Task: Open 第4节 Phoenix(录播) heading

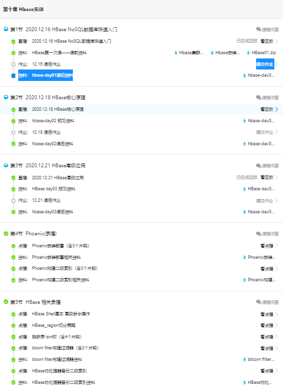Action: (34, 233)
